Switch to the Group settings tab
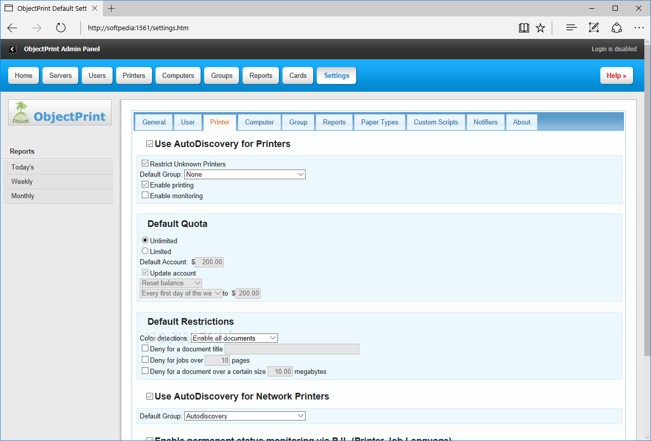The image size is (651, 441). (298, 122)
